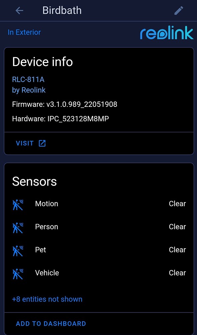Image resolution: width=197 pixels, height=335 pixels.
Task: Click the Clear state next to Vehicle
Action: [177, 273]
